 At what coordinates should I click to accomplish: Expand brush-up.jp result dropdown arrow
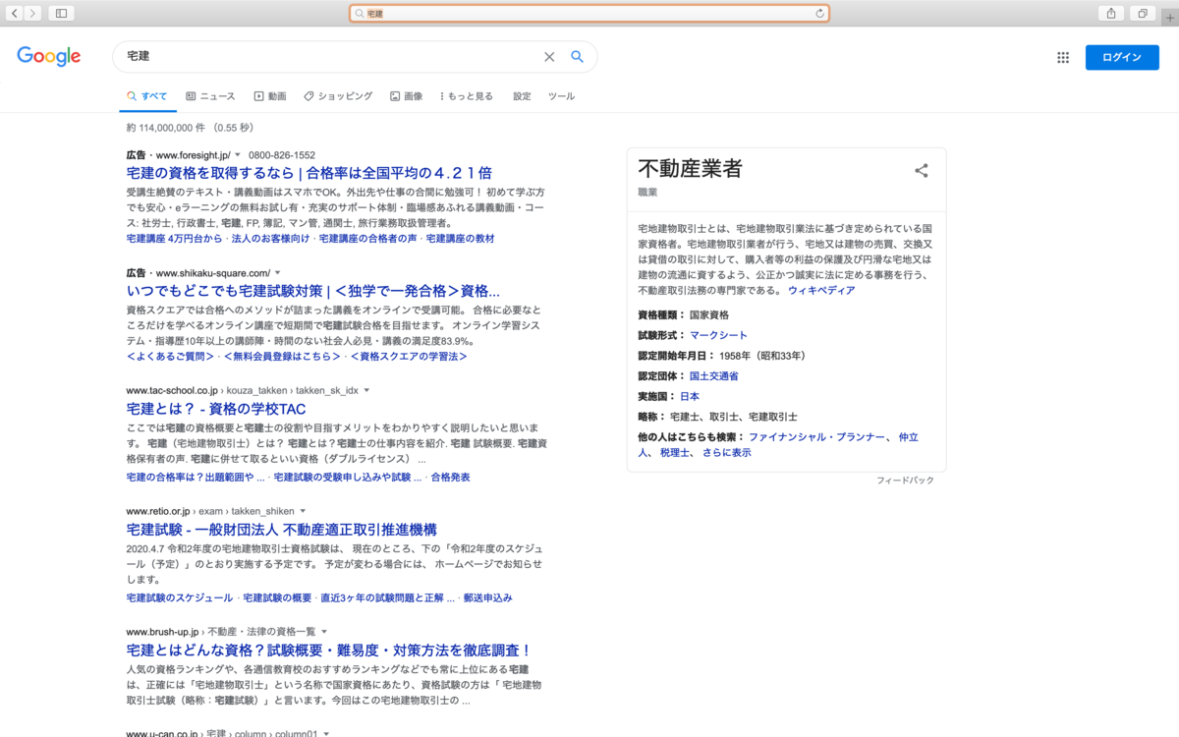pos(324,631)
